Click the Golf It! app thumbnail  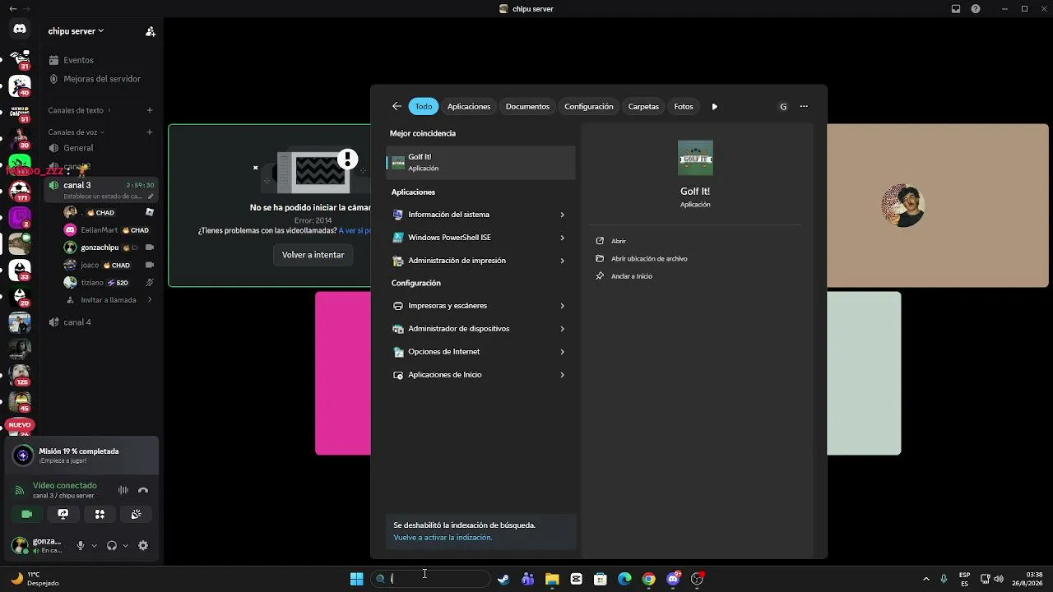[x=695, y=158]
